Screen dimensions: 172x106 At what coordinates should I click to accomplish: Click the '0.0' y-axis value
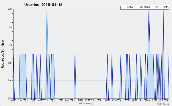pyautogui.click(x=10, y=99)
